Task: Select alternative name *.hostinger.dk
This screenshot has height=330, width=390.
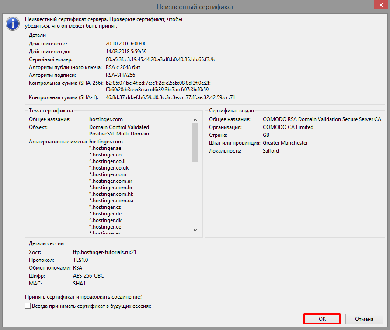Action: (x=105, y=220)
